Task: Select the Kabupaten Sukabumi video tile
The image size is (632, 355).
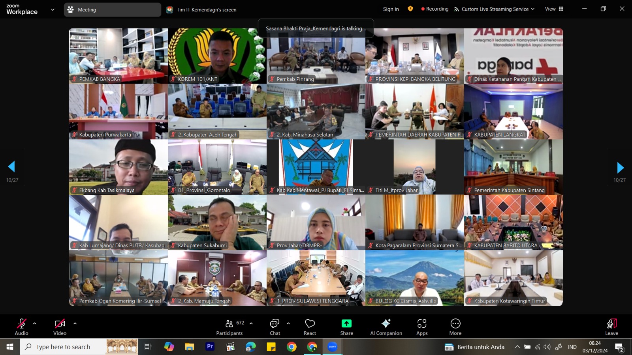Action: (x=217, y=222)
